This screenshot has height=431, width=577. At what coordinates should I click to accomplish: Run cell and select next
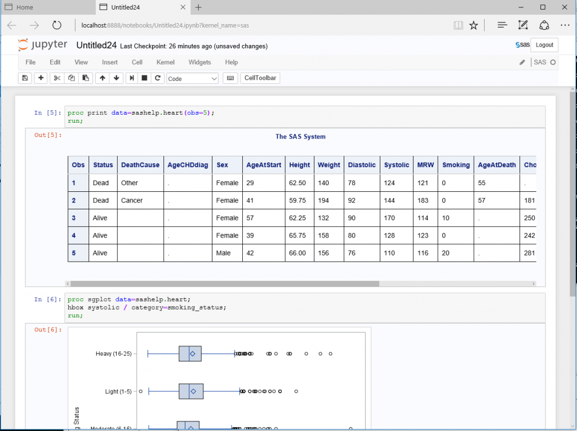pos(131,78)
